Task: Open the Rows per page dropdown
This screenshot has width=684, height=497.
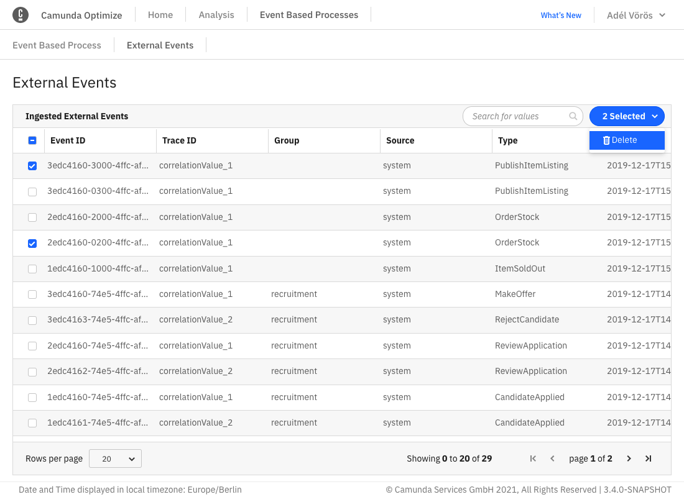Action: [x=115, y=458]
